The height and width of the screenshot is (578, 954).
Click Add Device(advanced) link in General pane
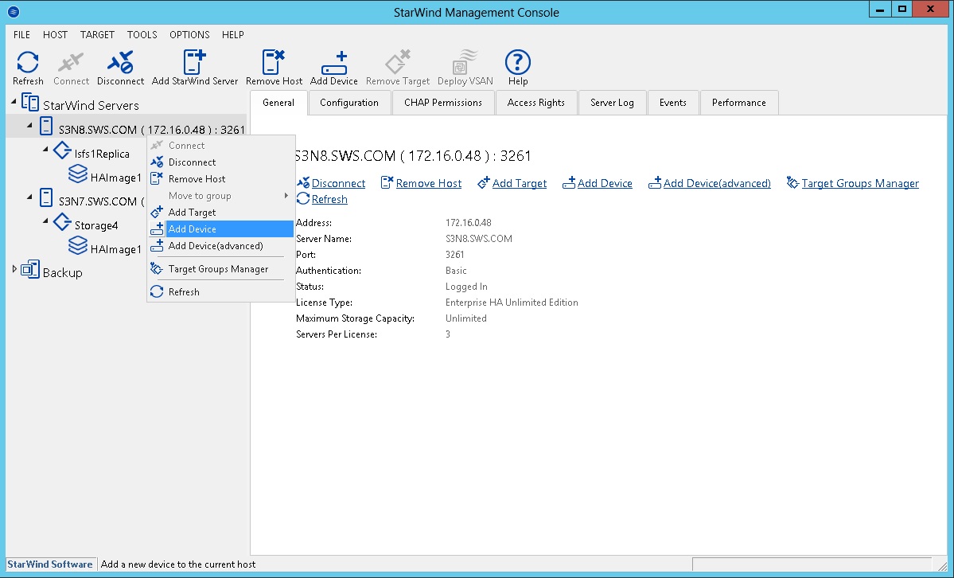pyautogui.click(x=717, y=183)
